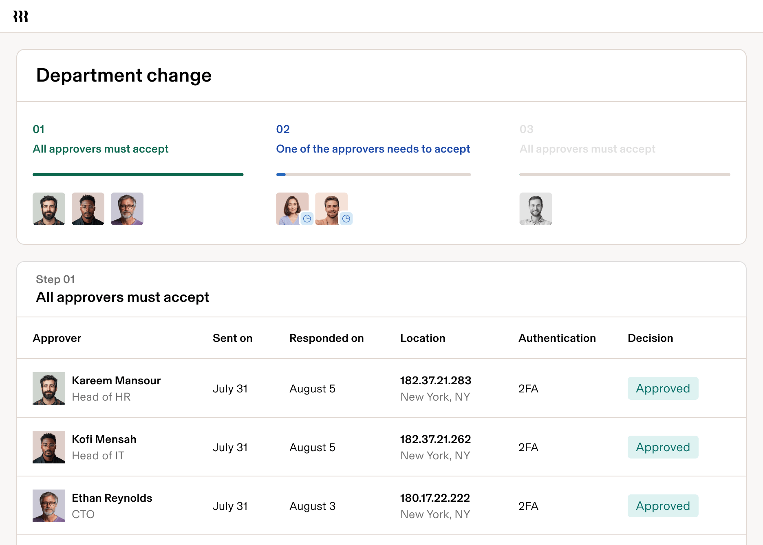Screen dimensions: 763x545
Task: Open Ethan Reynolds' profile link
Action: (112, 498)
